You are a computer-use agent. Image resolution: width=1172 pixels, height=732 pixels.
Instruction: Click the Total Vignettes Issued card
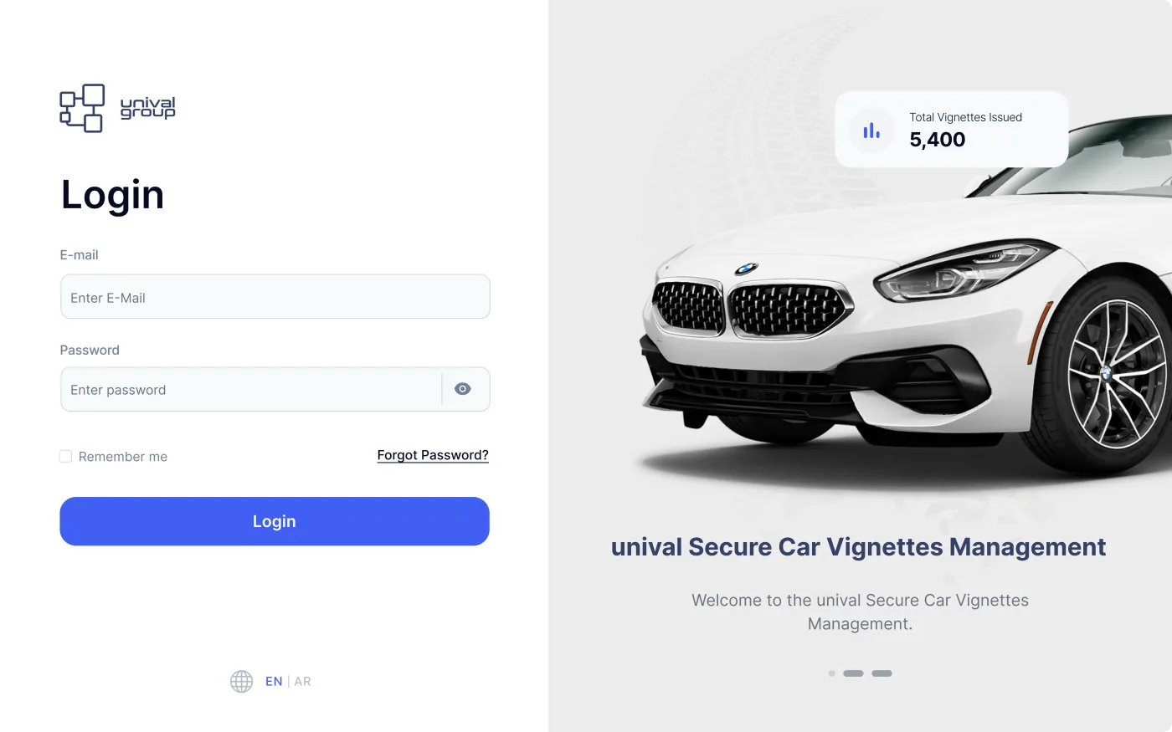pos(951,130)
